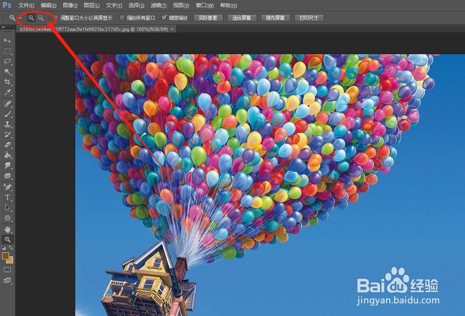Select the jpg document tab

(94, 29)
